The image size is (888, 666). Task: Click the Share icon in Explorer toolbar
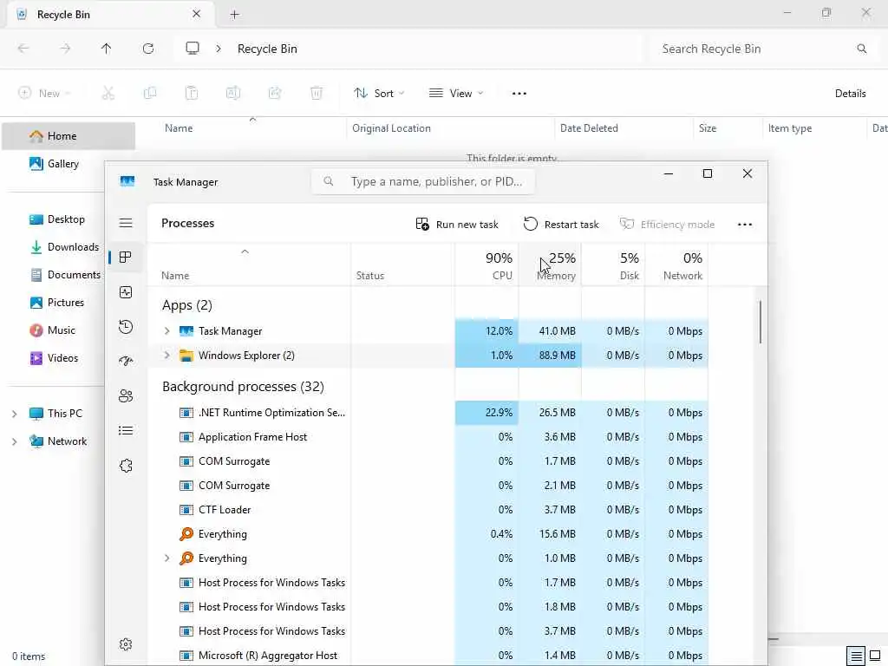[x=275, y=94]
